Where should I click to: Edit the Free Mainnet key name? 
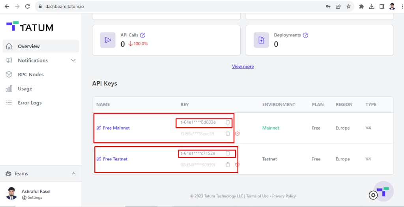pyautogui.click(x=99, y=128)
